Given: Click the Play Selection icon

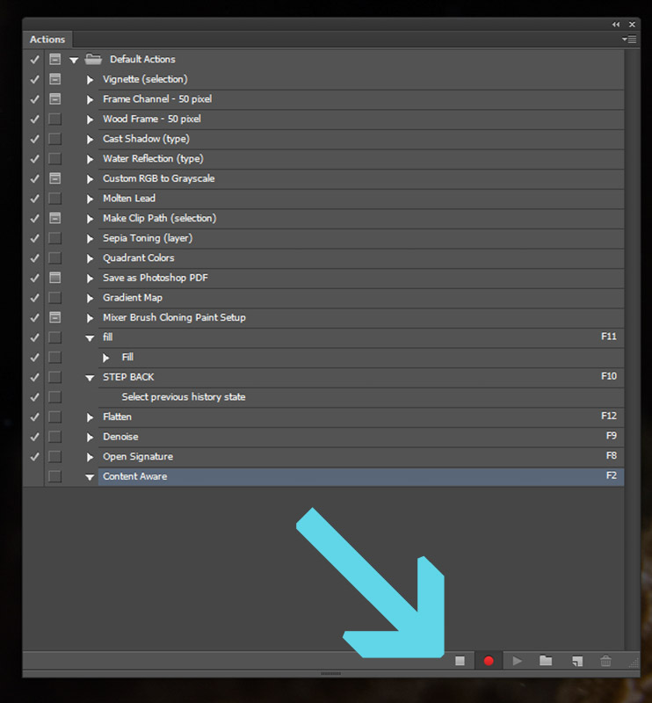Looking at the screenshot, I should click(x=518, y=661).
